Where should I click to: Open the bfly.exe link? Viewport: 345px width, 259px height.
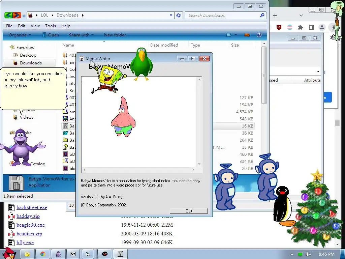coord(25,242)
